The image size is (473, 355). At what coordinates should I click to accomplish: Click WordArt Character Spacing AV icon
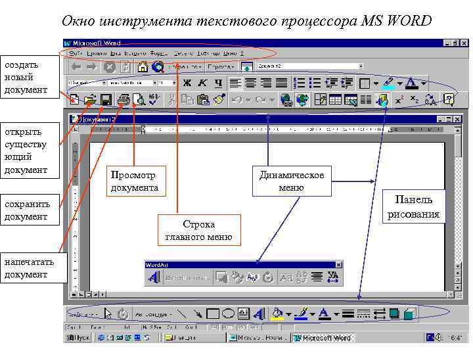pos(333,277)
